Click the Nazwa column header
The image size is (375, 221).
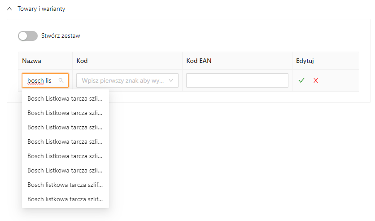pos(31,61)
